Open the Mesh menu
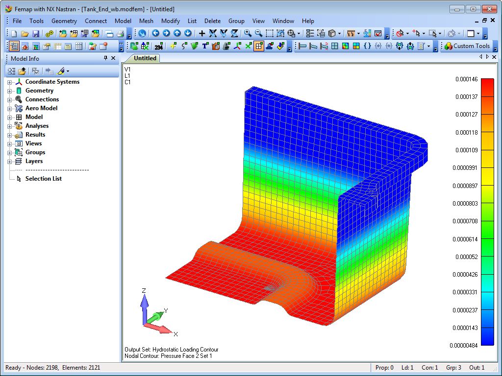502x376 pixels. (x=146, y=21)
